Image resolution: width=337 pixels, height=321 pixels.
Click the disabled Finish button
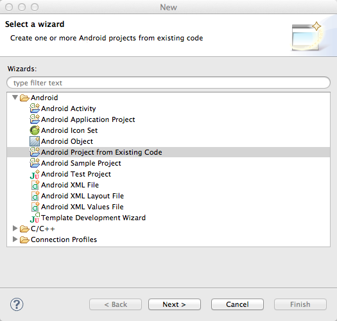300,304
